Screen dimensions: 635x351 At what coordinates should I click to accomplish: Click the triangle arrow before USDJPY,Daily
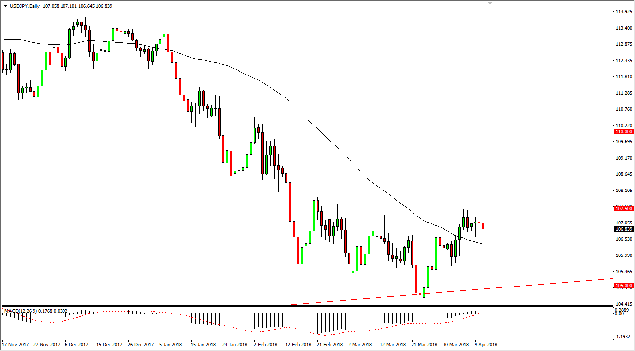click(5, 6)
